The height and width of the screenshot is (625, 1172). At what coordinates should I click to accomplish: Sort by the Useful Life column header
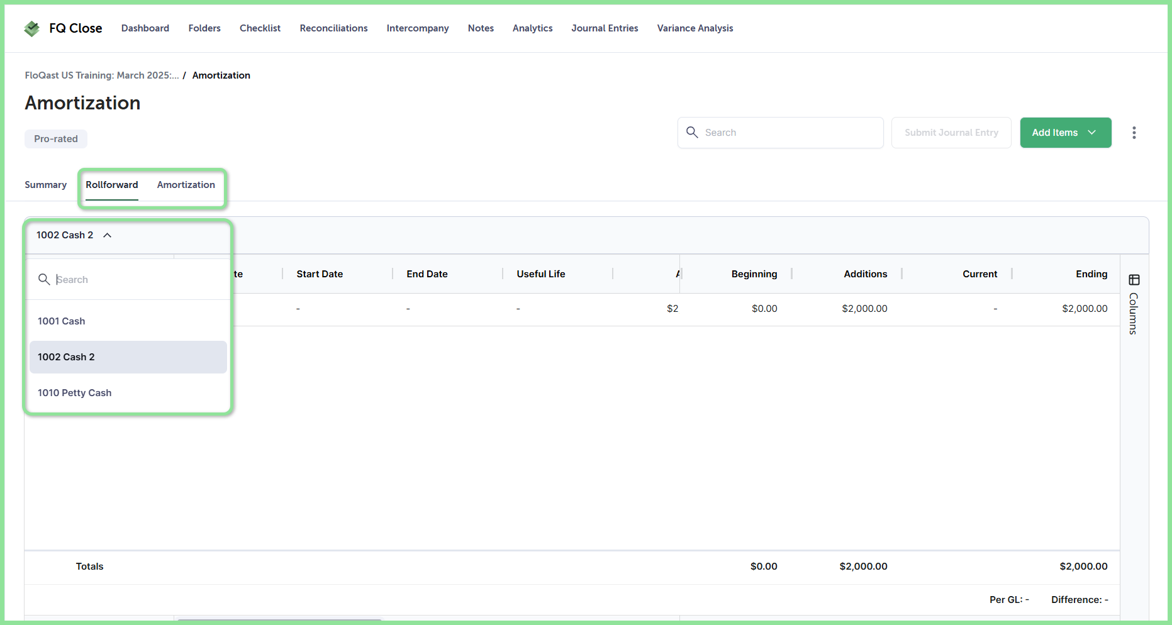coord(541,274)
